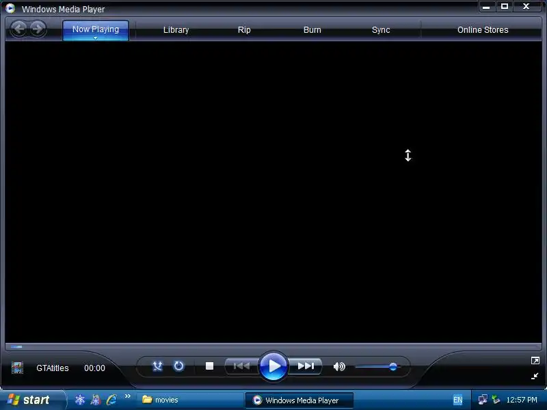Mute the sound with speaker icon
Image resolution: width=547 pixels, height=410 pixels.
(x=339, y=366)
